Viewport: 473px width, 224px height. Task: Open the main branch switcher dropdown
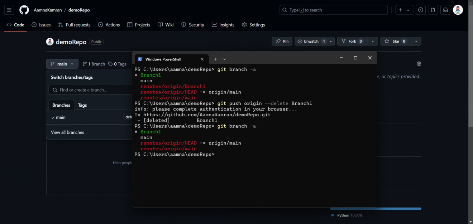point(62,64)
